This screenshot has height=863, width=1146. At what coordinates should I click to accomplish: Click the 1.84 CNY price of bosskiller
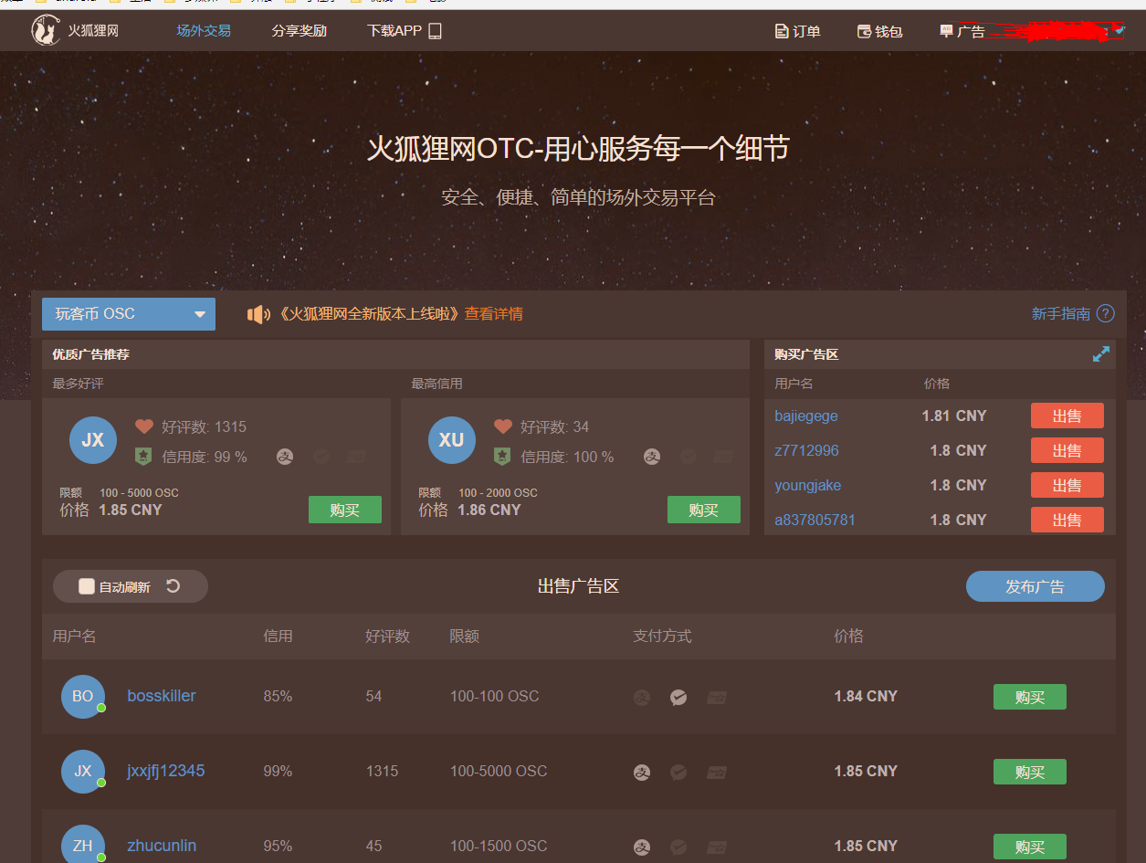pyautogui.click(x=866, y=696)
